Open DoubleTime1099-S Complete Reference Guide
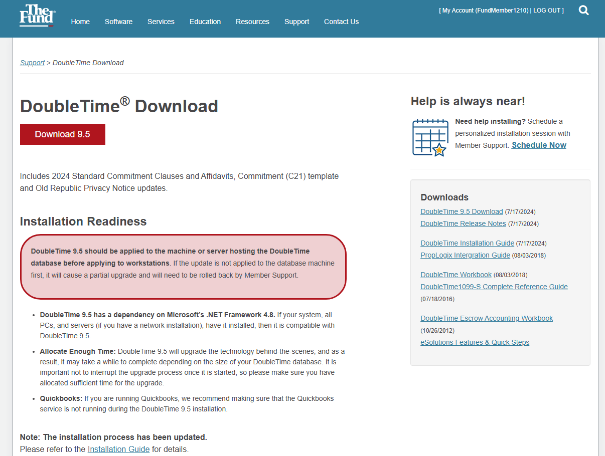This screenshot has height=456, width=605. pyautogui.click(x=494, y=287)
